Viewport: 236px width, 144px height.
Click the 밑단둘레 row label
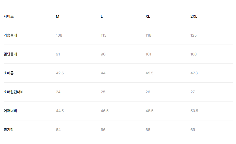tap(10, 54)
